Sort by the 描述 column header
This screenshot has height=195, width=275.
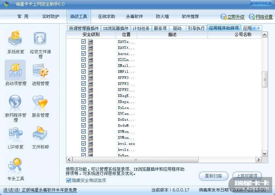pyautogui.click(x=172, y=35)
